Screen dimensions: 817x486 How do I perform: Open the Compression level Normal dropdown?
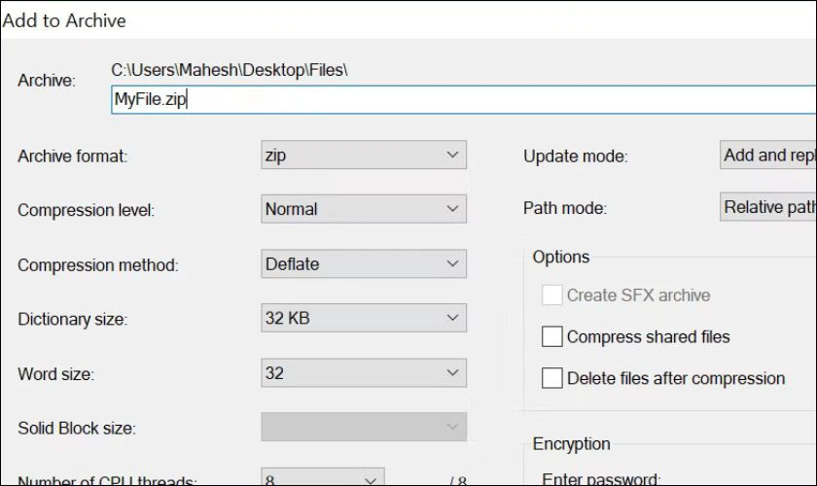(364, 209)
